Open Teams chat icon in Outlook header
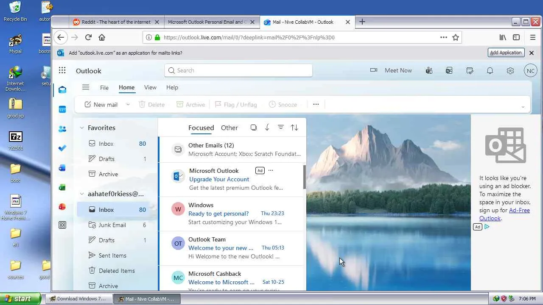 tap(429, 70)
